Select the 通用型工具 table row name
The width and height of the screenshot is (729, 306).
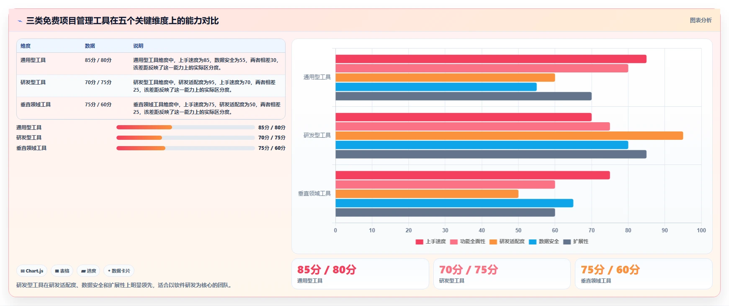[x=33, y=60]
